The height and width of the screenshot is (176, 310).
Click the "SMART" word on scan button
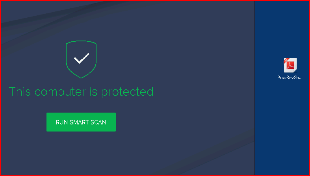pos(79,122)
